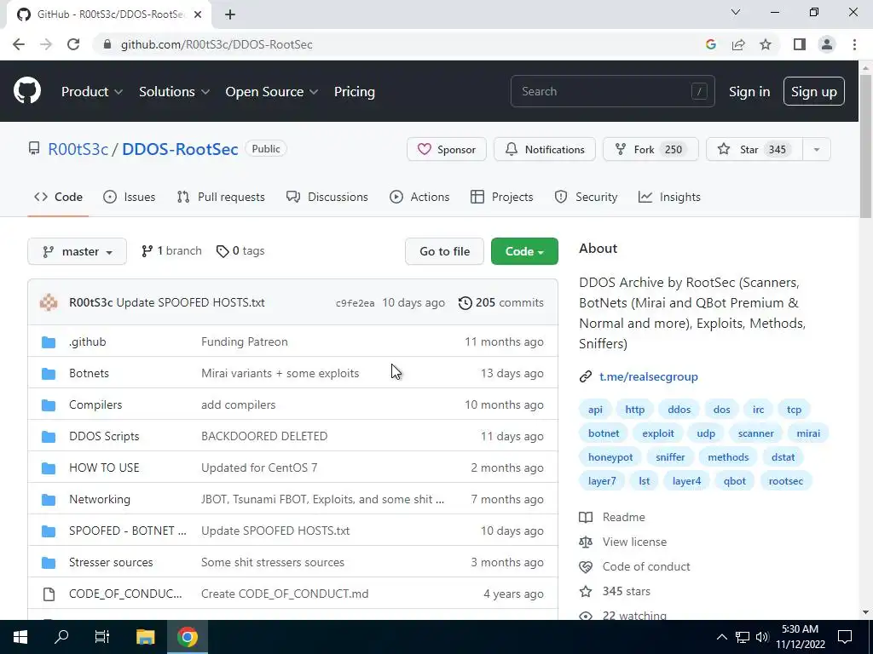Open the t.me/realsecgroup link
The height and width of the screenshot is (654, 873).
(648, 377)
